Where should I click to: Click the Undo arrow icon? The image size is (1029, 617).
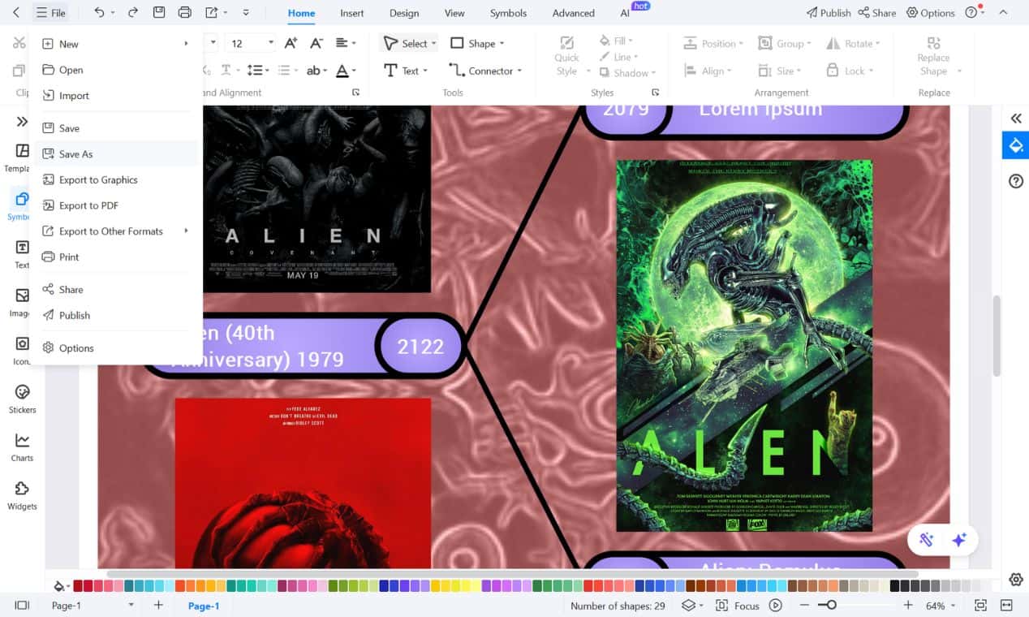coord(99,12)
